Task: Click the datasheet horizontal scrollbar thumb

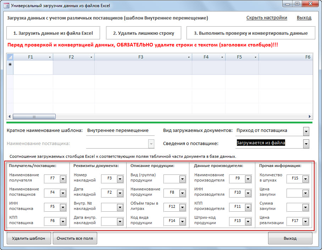Action: pyautogui.click(x=34, y=117)
